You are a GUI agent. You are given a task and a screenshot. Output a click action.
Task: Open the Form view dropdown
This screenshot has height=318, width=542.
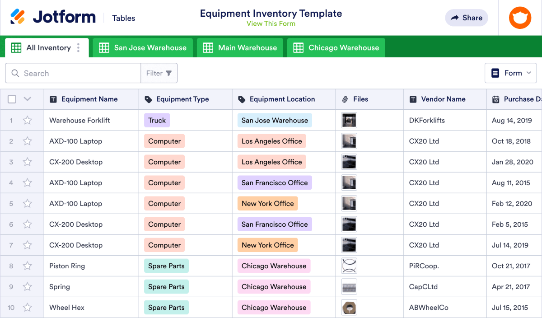(x=511, y=73)
